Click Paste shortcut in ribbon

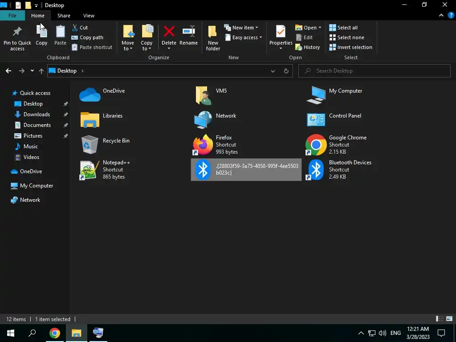tap(92, 47)
